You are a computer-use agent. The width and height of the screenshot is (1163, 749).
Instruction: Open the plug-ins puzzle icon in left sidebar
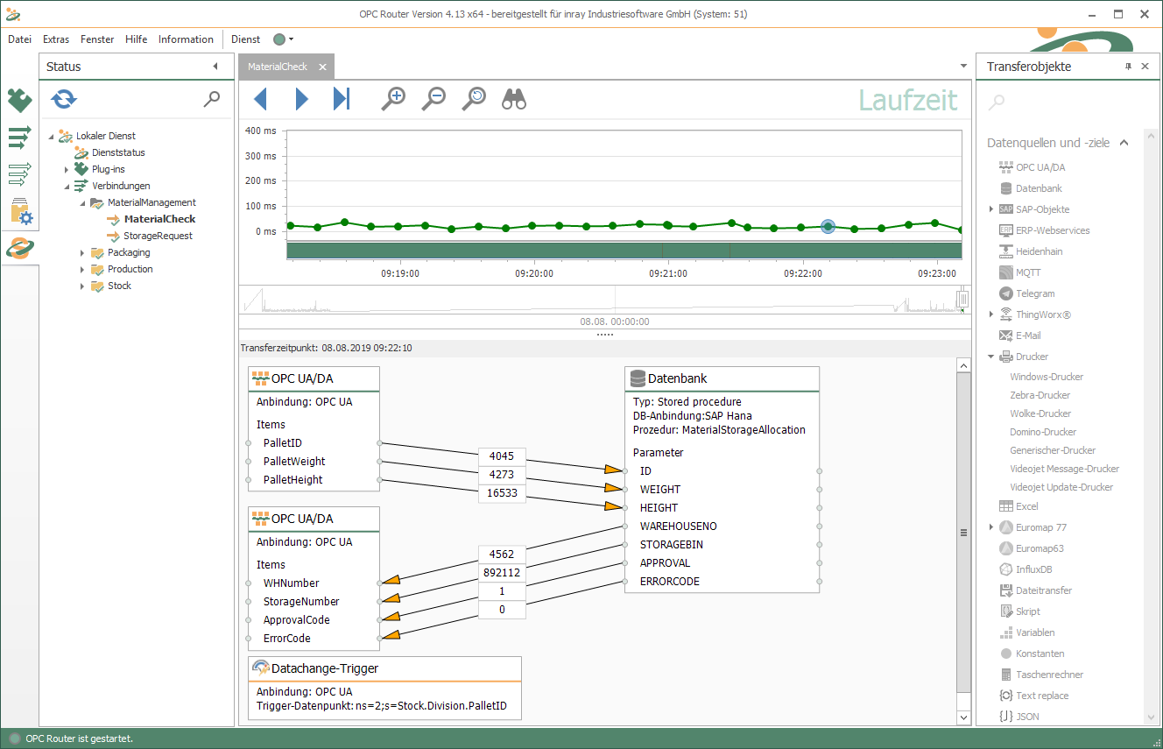pyautogui.click(x=19, y=102)
